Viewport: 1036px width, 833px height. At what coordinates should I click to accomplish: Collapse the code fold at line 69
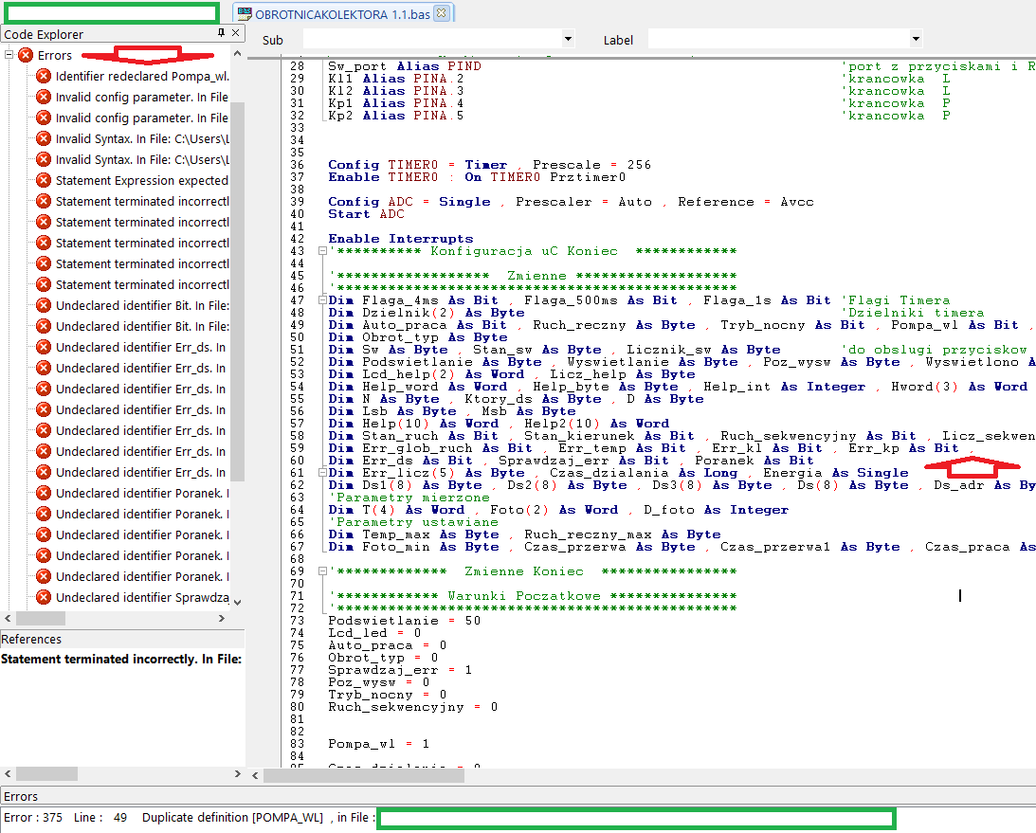point(322,571)
